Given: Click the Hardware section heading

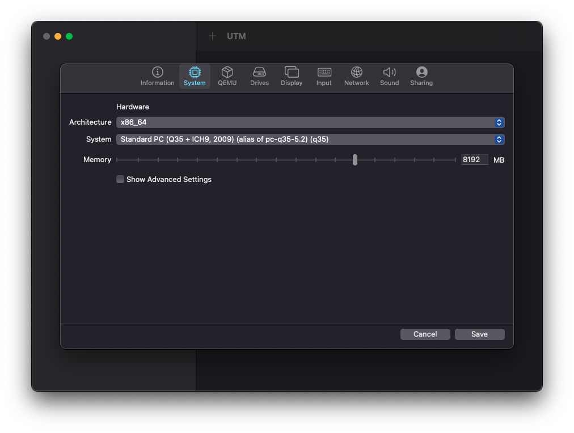Looking at the screenshot, I should (x=133, y=107).
